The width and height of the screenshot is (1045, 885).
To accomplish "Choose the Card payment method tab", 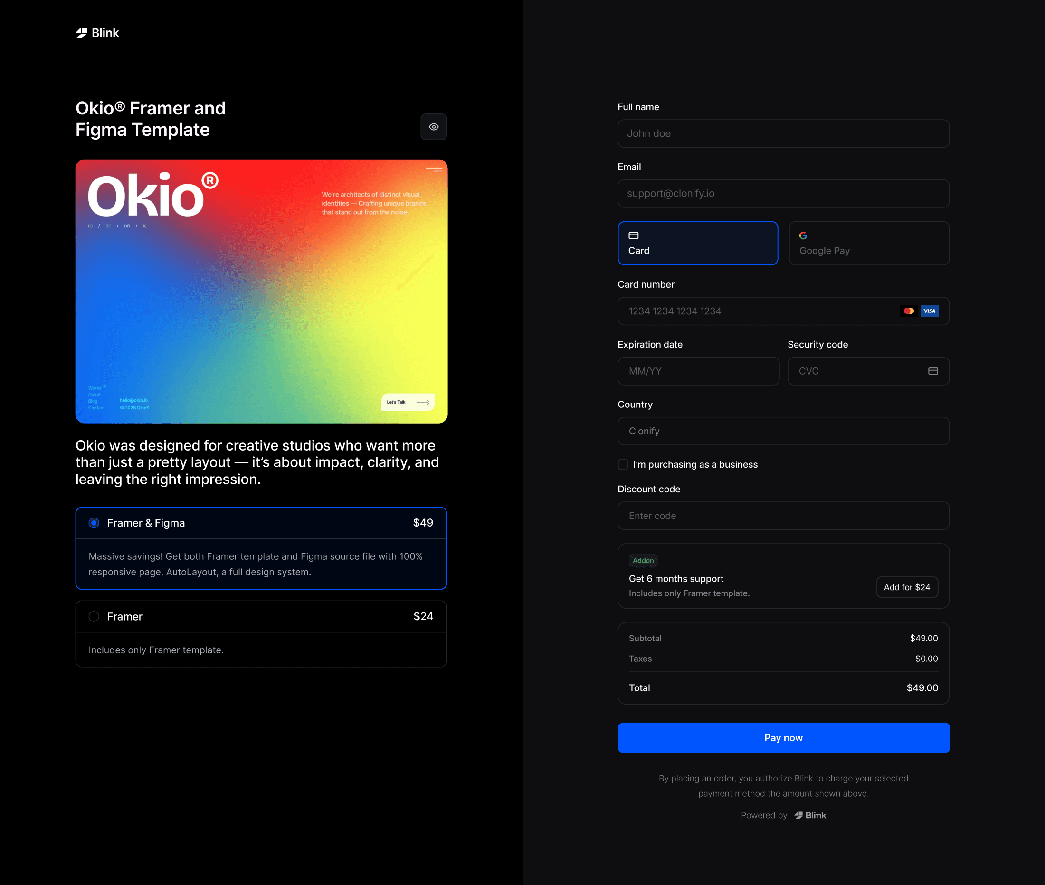I will pyautogui.click(x=698, y=243).
